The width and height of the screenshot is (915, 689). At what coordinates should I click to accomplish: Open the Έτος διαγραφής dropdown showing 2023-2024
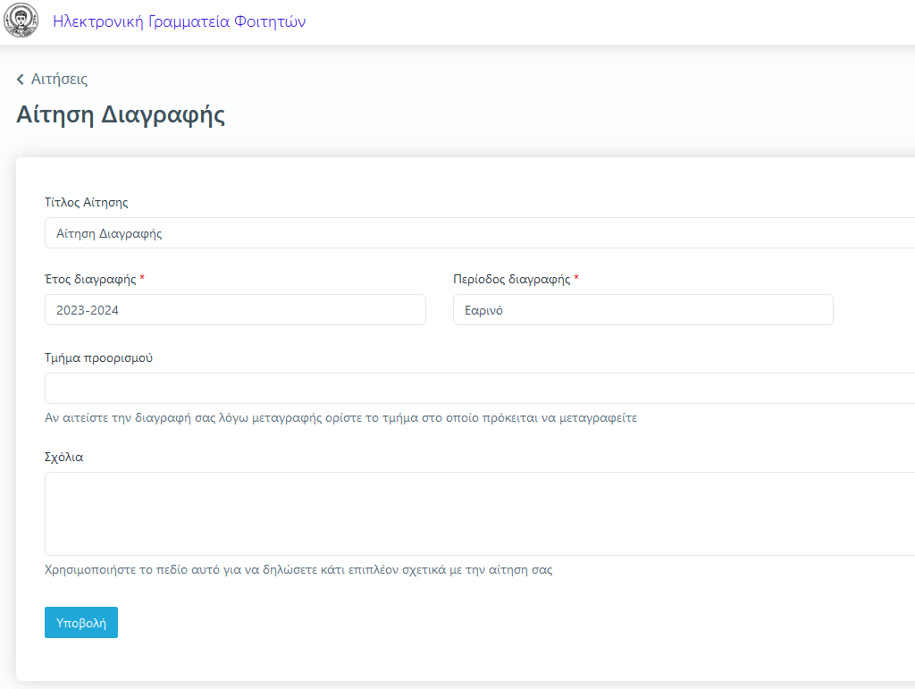tap(235, 310)
